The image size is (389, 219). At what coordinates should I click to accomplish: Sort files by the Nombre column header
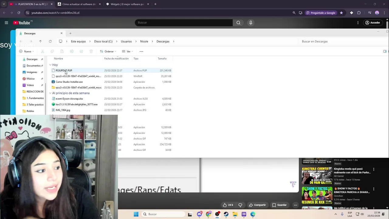coord(59,58)
